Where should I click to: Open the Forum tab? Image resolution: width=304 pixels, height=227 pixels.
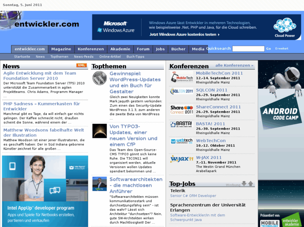[143, 49]
